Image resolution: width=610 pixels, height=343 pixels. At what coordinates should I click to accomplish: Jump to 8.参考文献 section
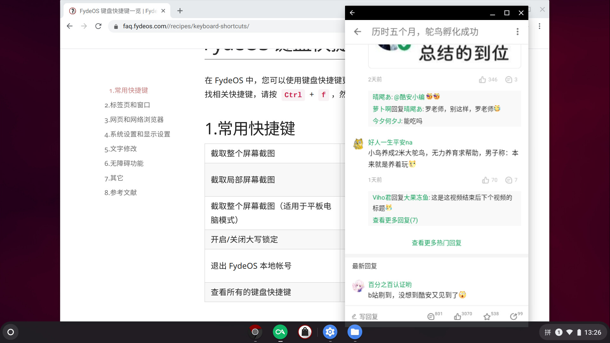point(120,193)
